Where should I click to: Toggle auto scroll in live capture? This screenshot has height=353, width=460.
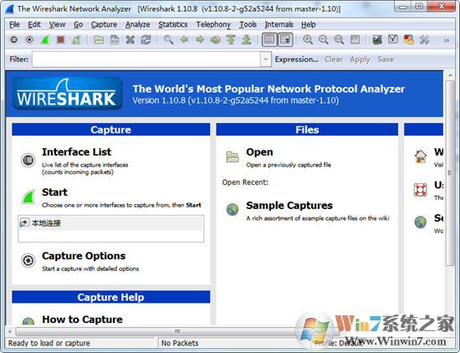pos(285,39)
